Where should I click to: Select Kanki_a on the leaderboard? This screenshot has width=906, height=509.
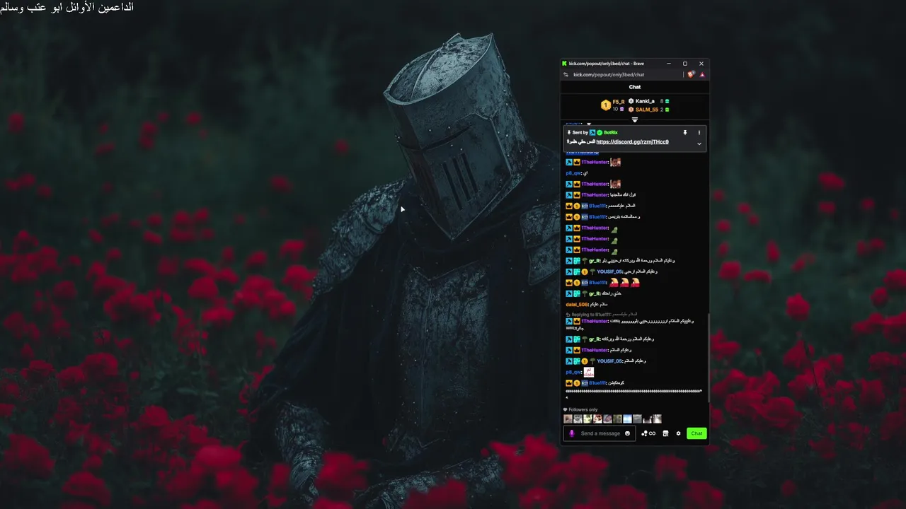tap(645, 101)
